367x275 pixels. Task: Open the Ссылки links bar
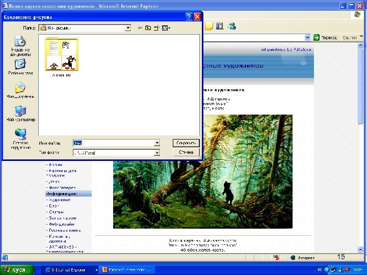click(349, 37)
